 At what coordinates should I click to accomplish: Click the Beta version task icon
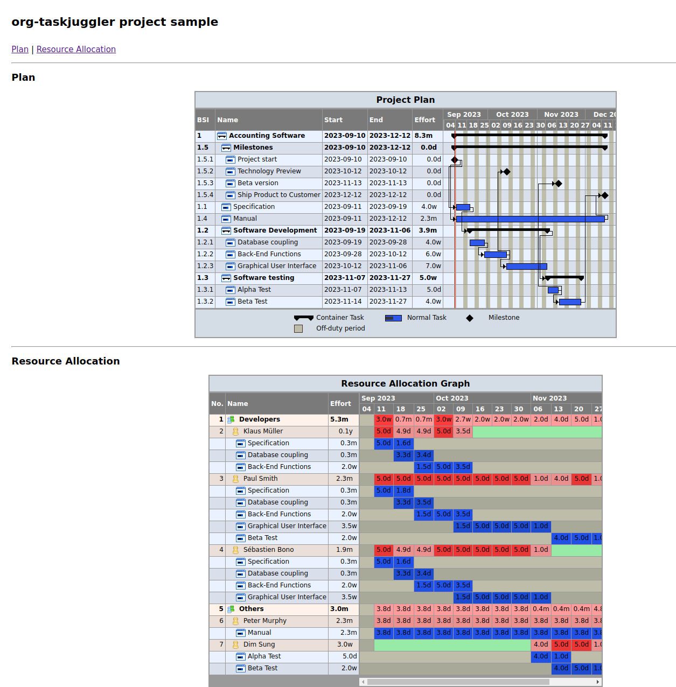pos(231,184)
